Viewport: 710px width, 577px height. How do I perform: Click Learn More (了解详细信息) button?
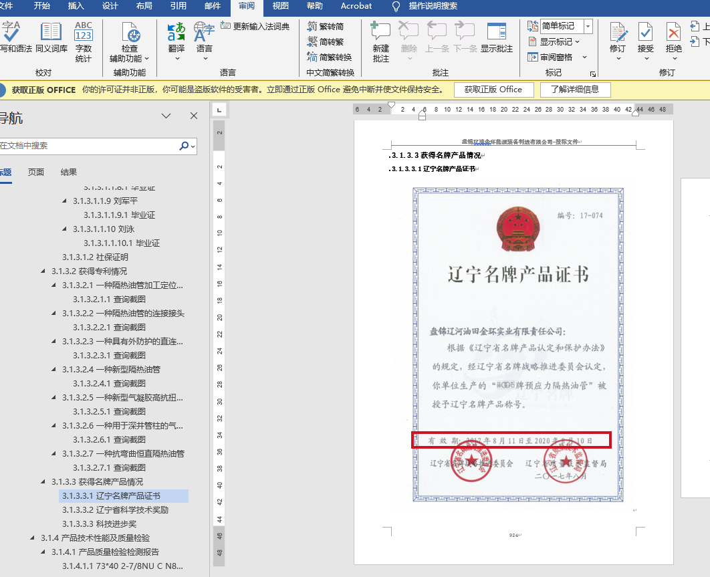pyautogui.click(x=575, y=90)
